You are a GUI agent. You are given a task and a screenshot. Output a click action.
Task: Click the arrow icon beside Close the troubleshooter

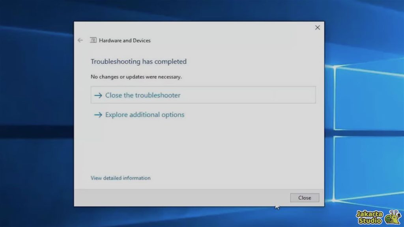click(98, 95)
